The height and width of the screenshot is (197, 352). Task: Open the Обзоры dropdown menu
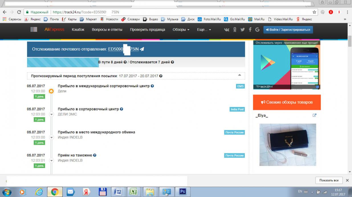(x=181, y=30)
